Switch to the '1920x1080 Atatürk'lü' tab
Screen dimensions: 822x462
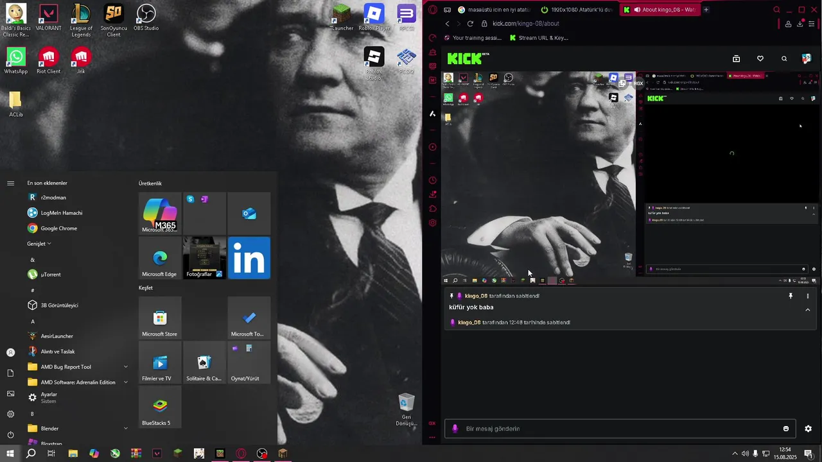[x=576, y=10]
